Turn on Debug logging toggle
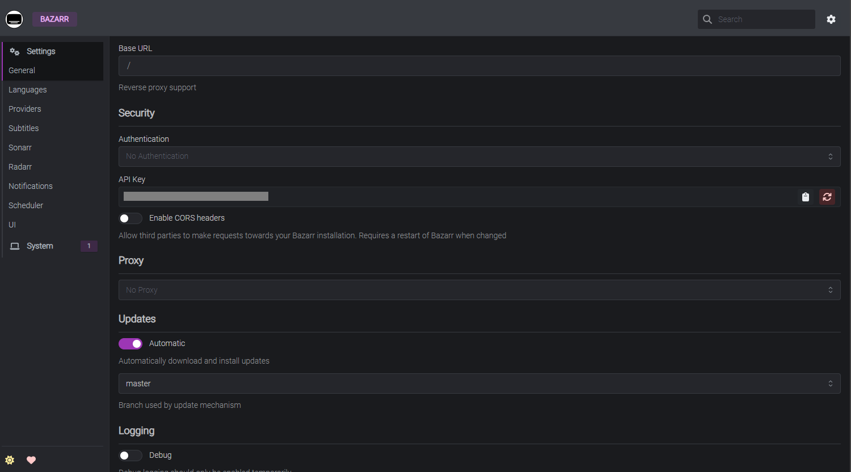This screenshot has height=472, width=851. 130,456
